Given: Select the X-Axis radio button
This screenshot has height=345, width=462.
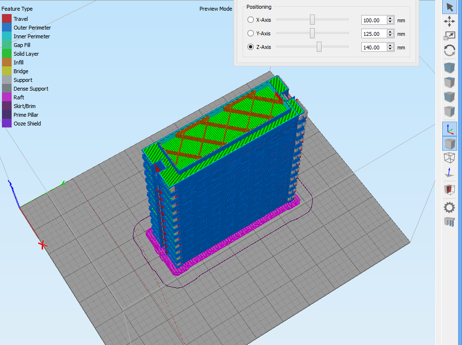Looking at the screenshot, I should click(x=250, y=20).
